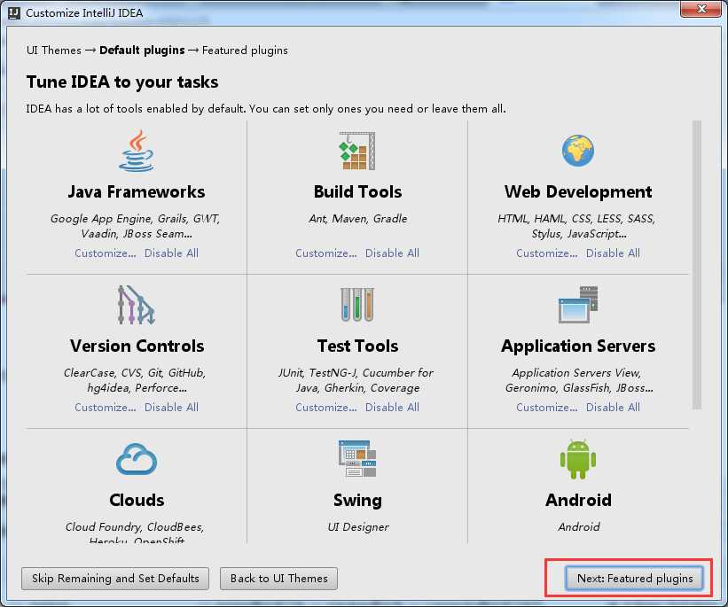
Task: Open Customize for Application Servers
Action: tap(547, 408)
